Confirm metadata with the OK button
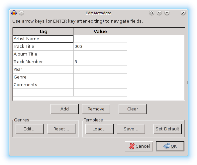197x165 pixels. (170, 146)
